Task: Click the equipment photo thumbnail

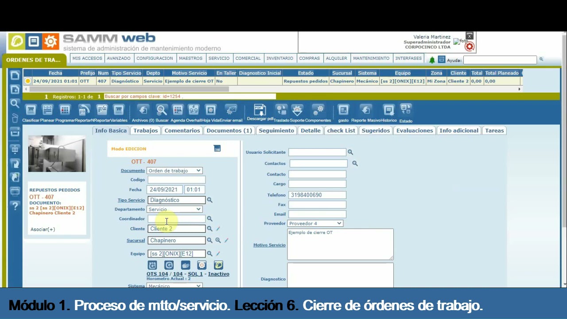Action: point(57,154)
